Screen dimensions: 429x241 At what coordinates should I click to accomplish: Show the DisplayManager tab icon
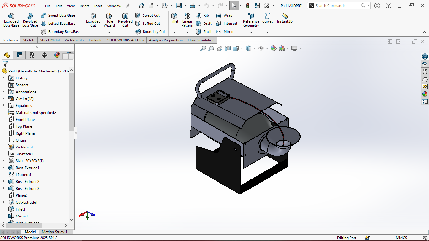(x=57, y=55)
